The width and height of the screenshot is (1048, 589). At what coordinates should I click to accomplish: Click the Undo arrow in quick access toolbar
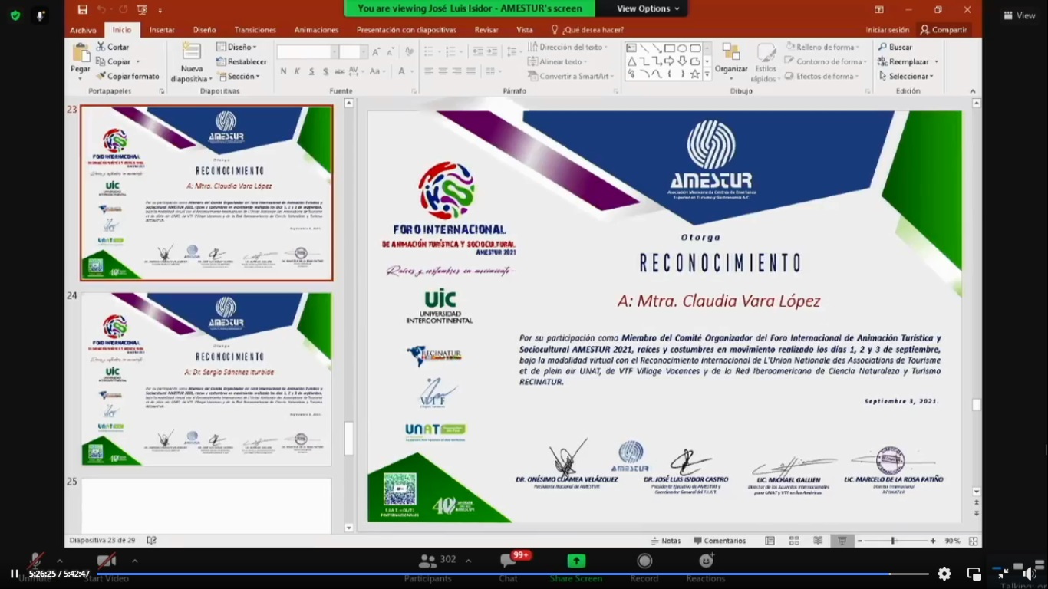coord(101,9)
